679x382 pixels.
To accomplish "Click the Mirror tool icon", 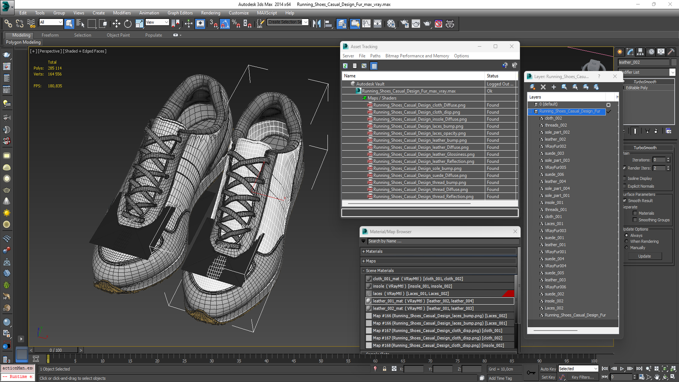I will pyautogui.click(x=317, y=24).
